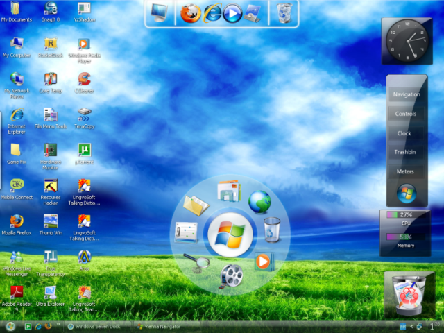Click the CPU usage meter bar
The height and width of the screenshot is (333, 444).
(406, 214)
